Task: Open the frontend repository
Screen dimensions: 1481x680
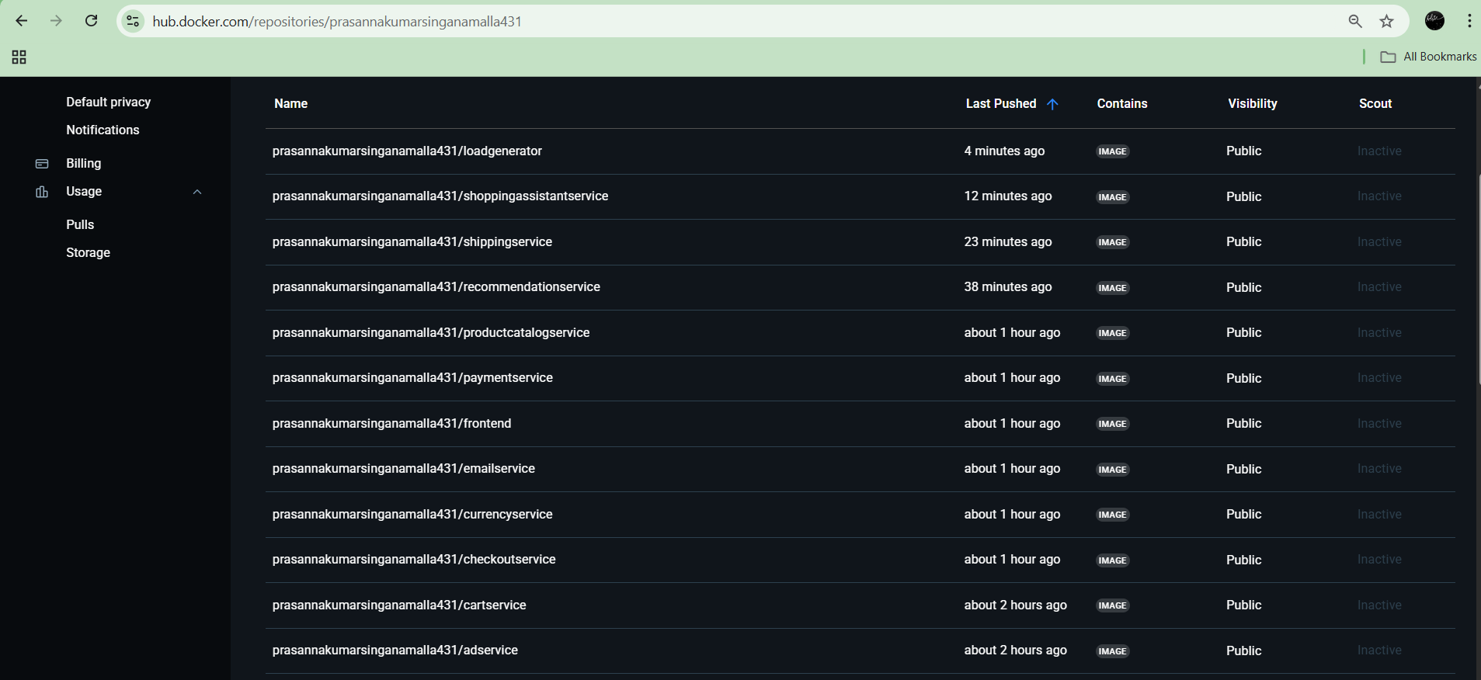Action: pyautogui.click(x=391, y=423)
